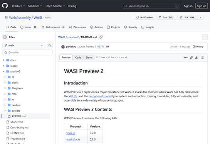Viewport: 210px width, 144px height.
Task: Switch to the Code tab
Action: coord(11,27)
